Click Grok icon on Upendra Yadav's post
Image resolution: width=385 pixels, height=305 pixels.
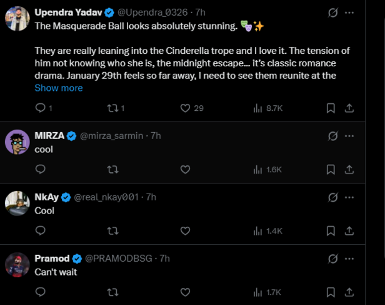[x=334, y=13]
